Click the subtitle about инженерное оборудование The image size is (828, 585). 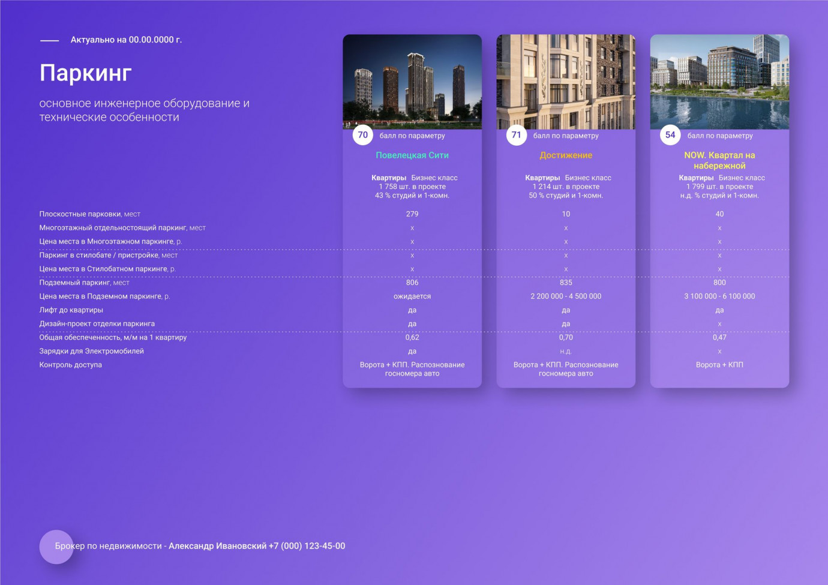(x=145, y=110)
